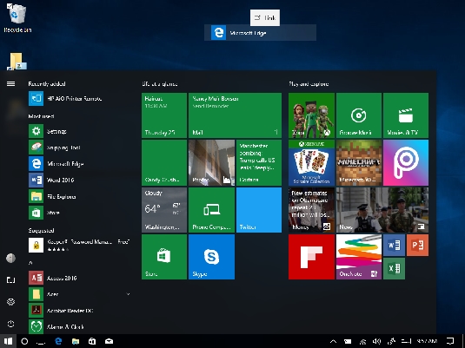Open the taskbar clock
This screenshot has height=348, width=465.
427,341
